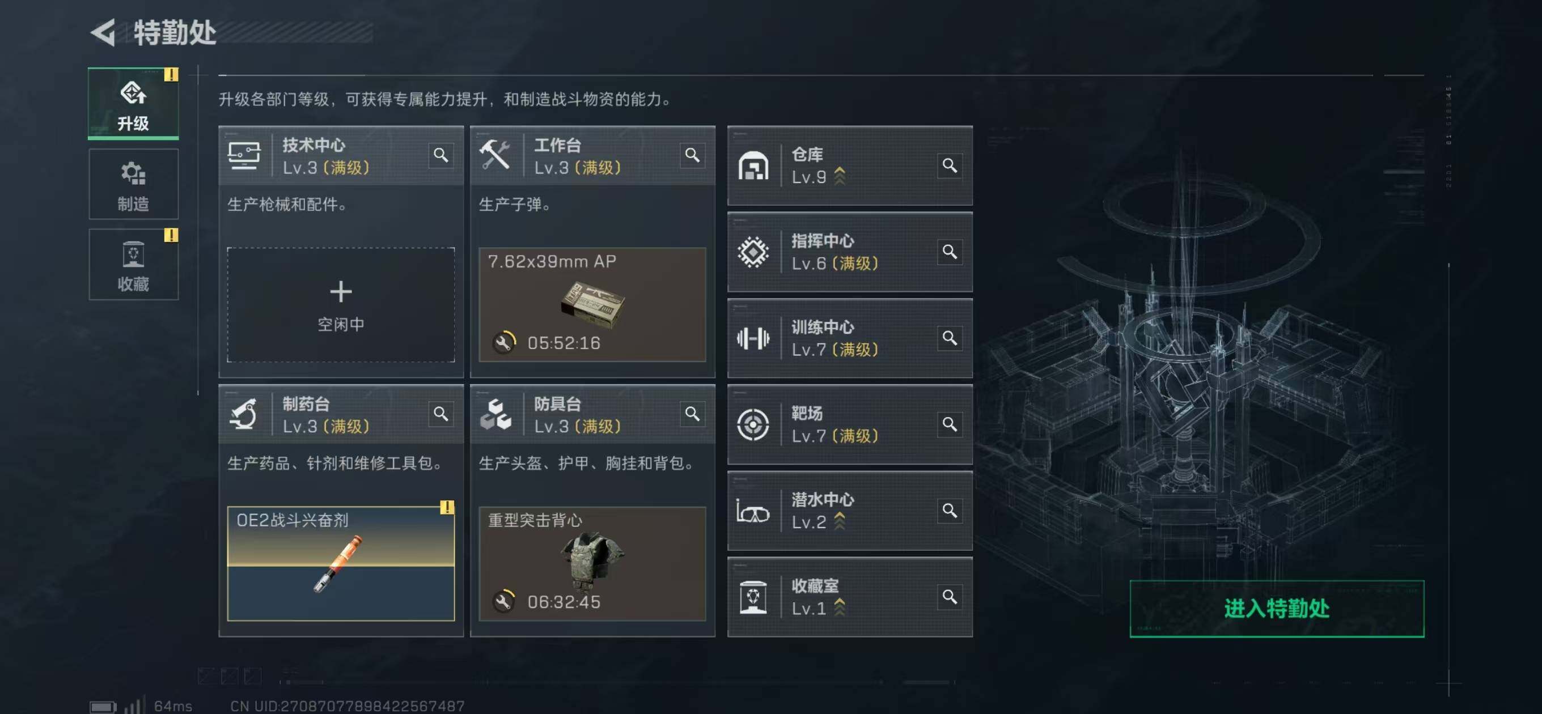
Task: Add production in the idle 空闲中 slot
Action: pyautogui.click(x=341, y=305)
